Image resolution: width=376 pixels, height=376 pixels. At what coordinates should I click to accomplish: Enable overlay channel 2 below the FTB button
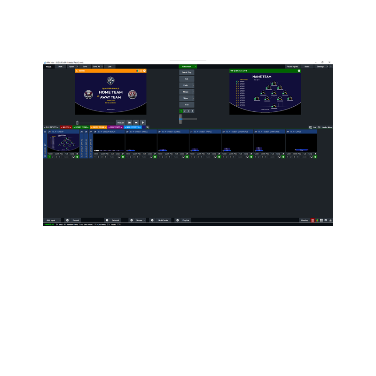184,111
